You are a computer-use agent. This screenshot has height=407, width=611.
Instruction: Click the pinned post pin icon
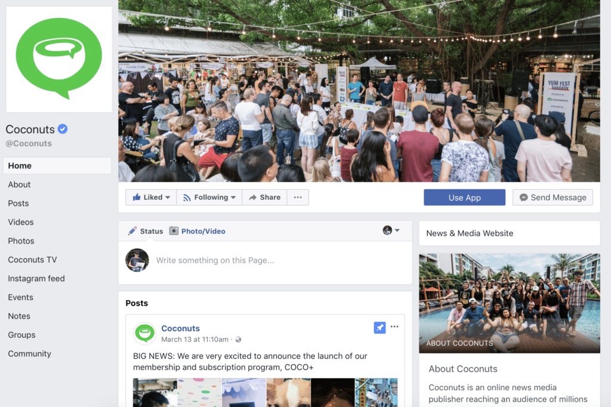click(x=379, y=328)
